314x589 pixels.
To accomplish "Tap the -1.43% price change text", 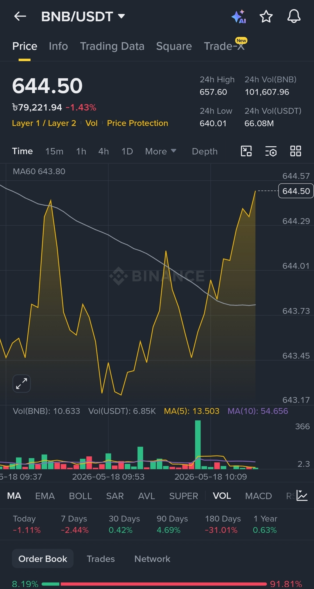I will point(81,108).
